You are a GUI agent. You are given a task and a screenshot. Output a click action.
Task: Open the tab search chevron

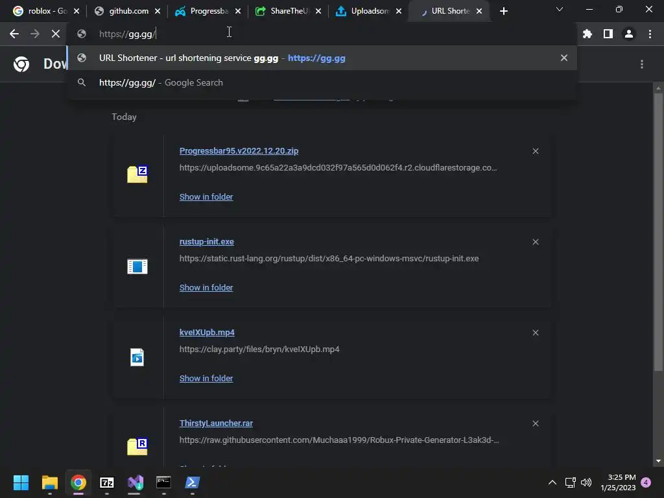tap(560, 9)
